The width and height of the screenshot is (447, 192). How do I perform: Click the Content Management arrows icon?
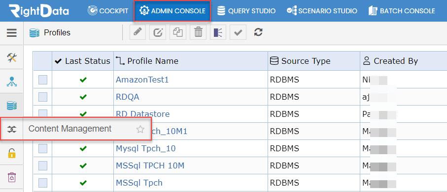click(x=12, y=129)
